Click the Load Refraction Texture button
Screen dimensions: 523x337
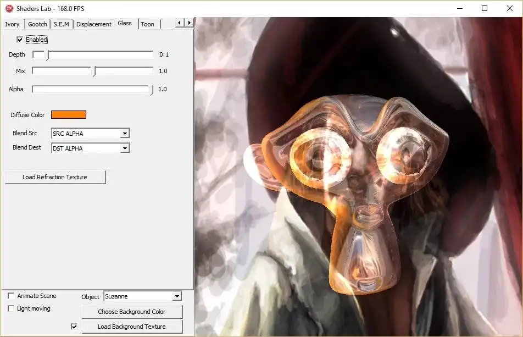tap(55, 177)
